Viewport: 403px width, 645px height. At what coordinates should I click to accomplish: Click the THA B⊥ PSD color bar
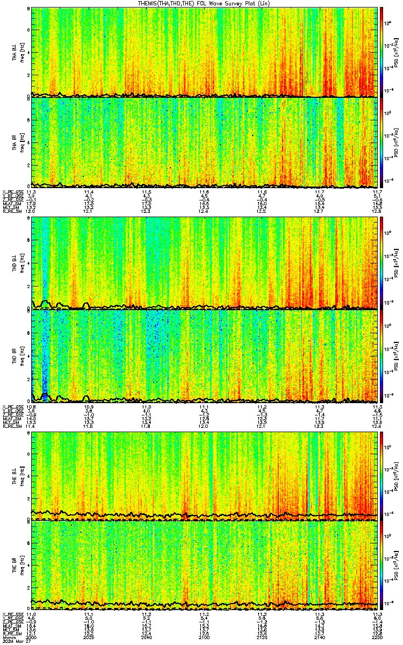pyautogui.click(x=382, y=52)
